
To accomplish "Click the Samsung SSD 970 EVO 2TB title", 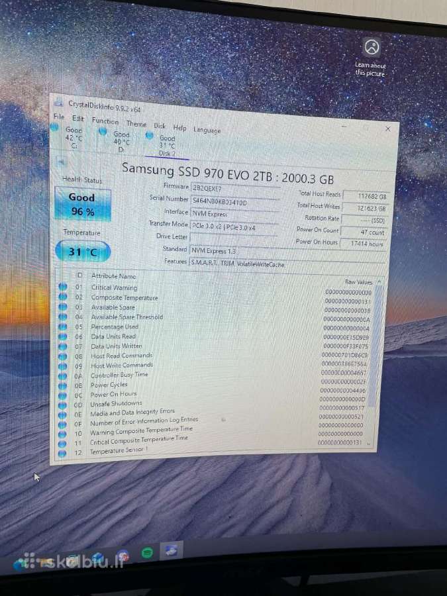I will pyautogui.click(x=228, y=174).
